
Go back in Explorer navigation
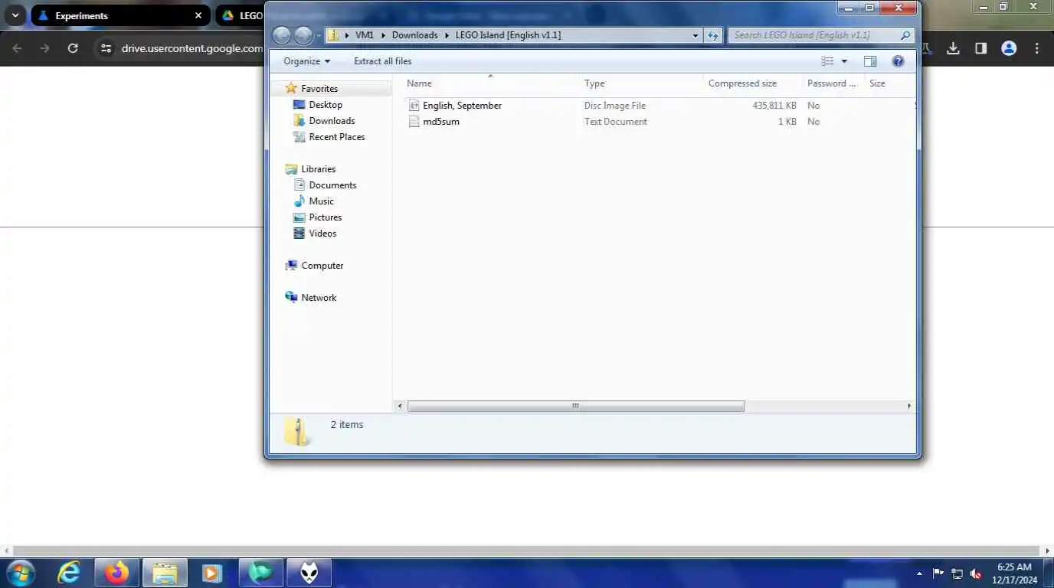click(282, 35)
